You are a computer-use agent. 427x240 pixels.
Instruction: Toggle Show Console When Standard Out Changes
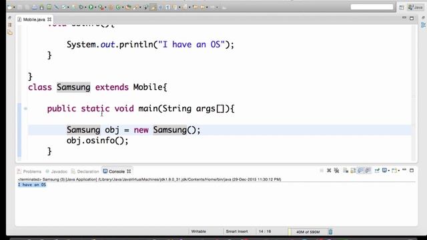[x=360, y=171]
